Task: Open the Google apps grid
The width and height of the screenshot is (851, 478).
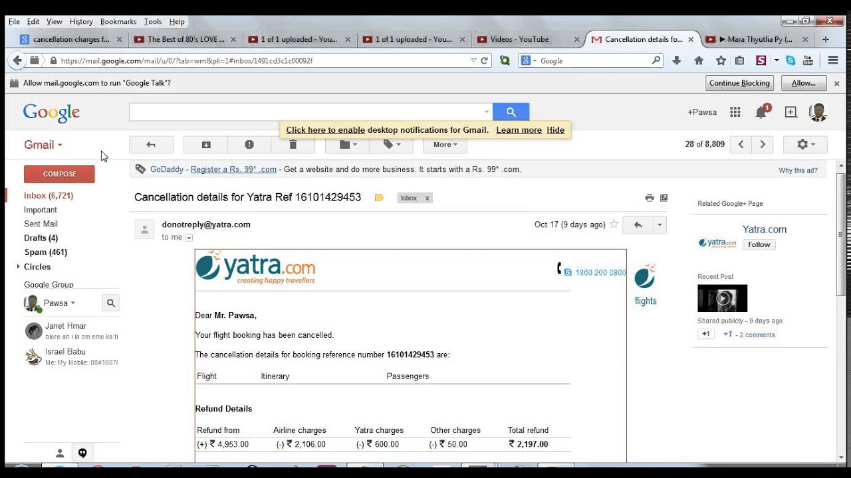Action: (735, 112)
